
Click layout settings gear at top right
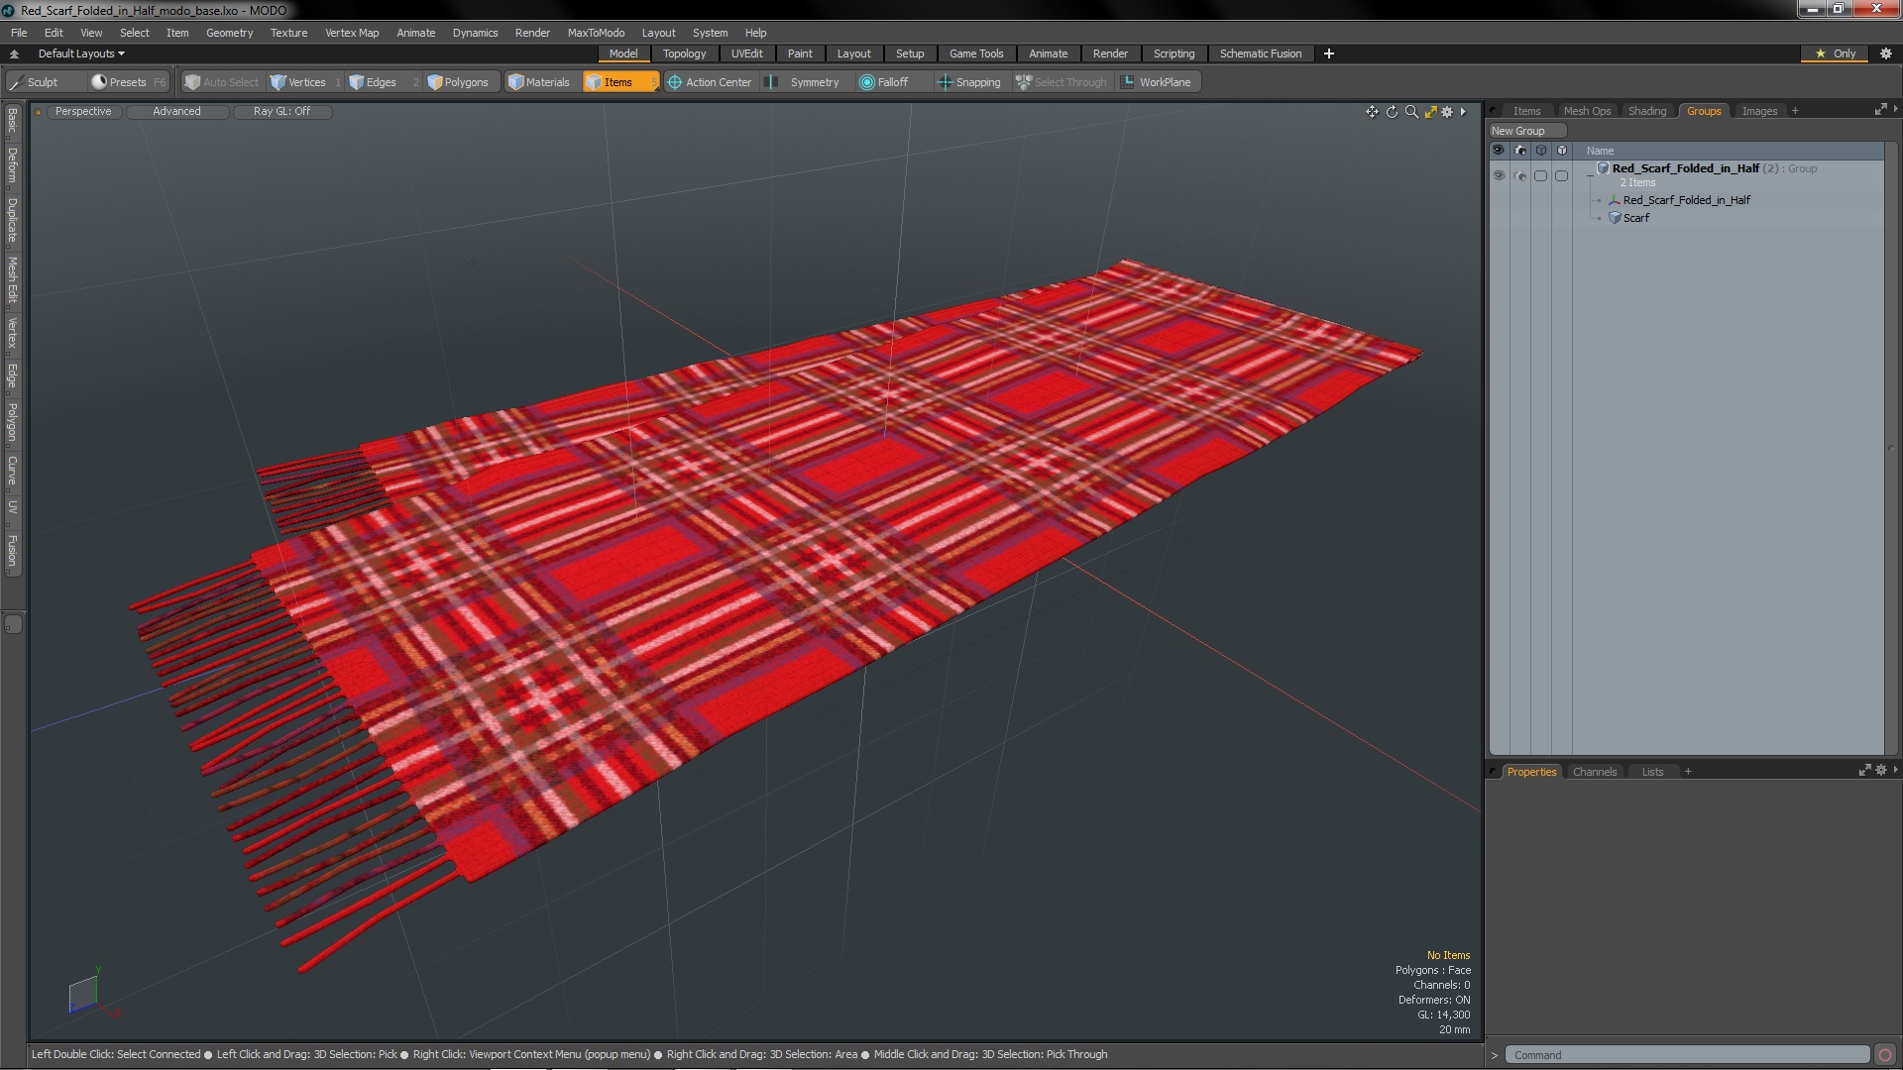coord(1886,53)
